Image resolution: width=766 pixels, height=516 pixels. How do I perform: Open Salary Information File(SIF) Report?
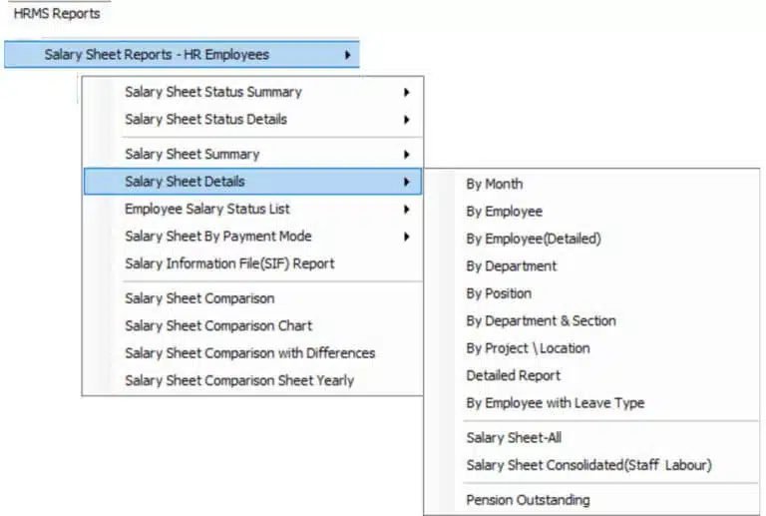tap(229, 263)
